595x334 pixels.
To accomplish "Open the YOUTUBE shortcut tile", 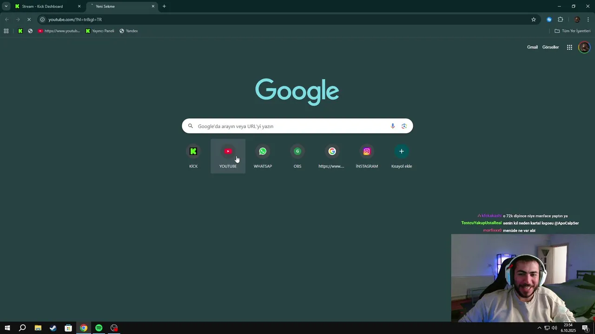I will point(228,156).
